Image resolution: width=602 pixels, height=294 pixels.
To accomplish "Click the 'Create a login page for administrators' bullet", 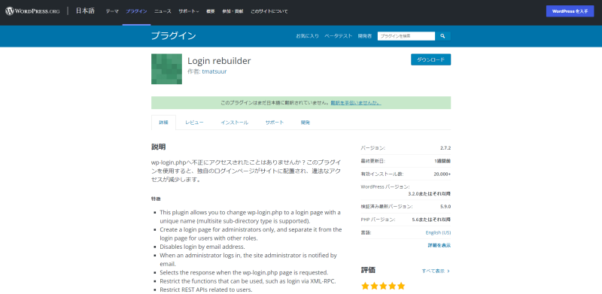I will 251,234.
